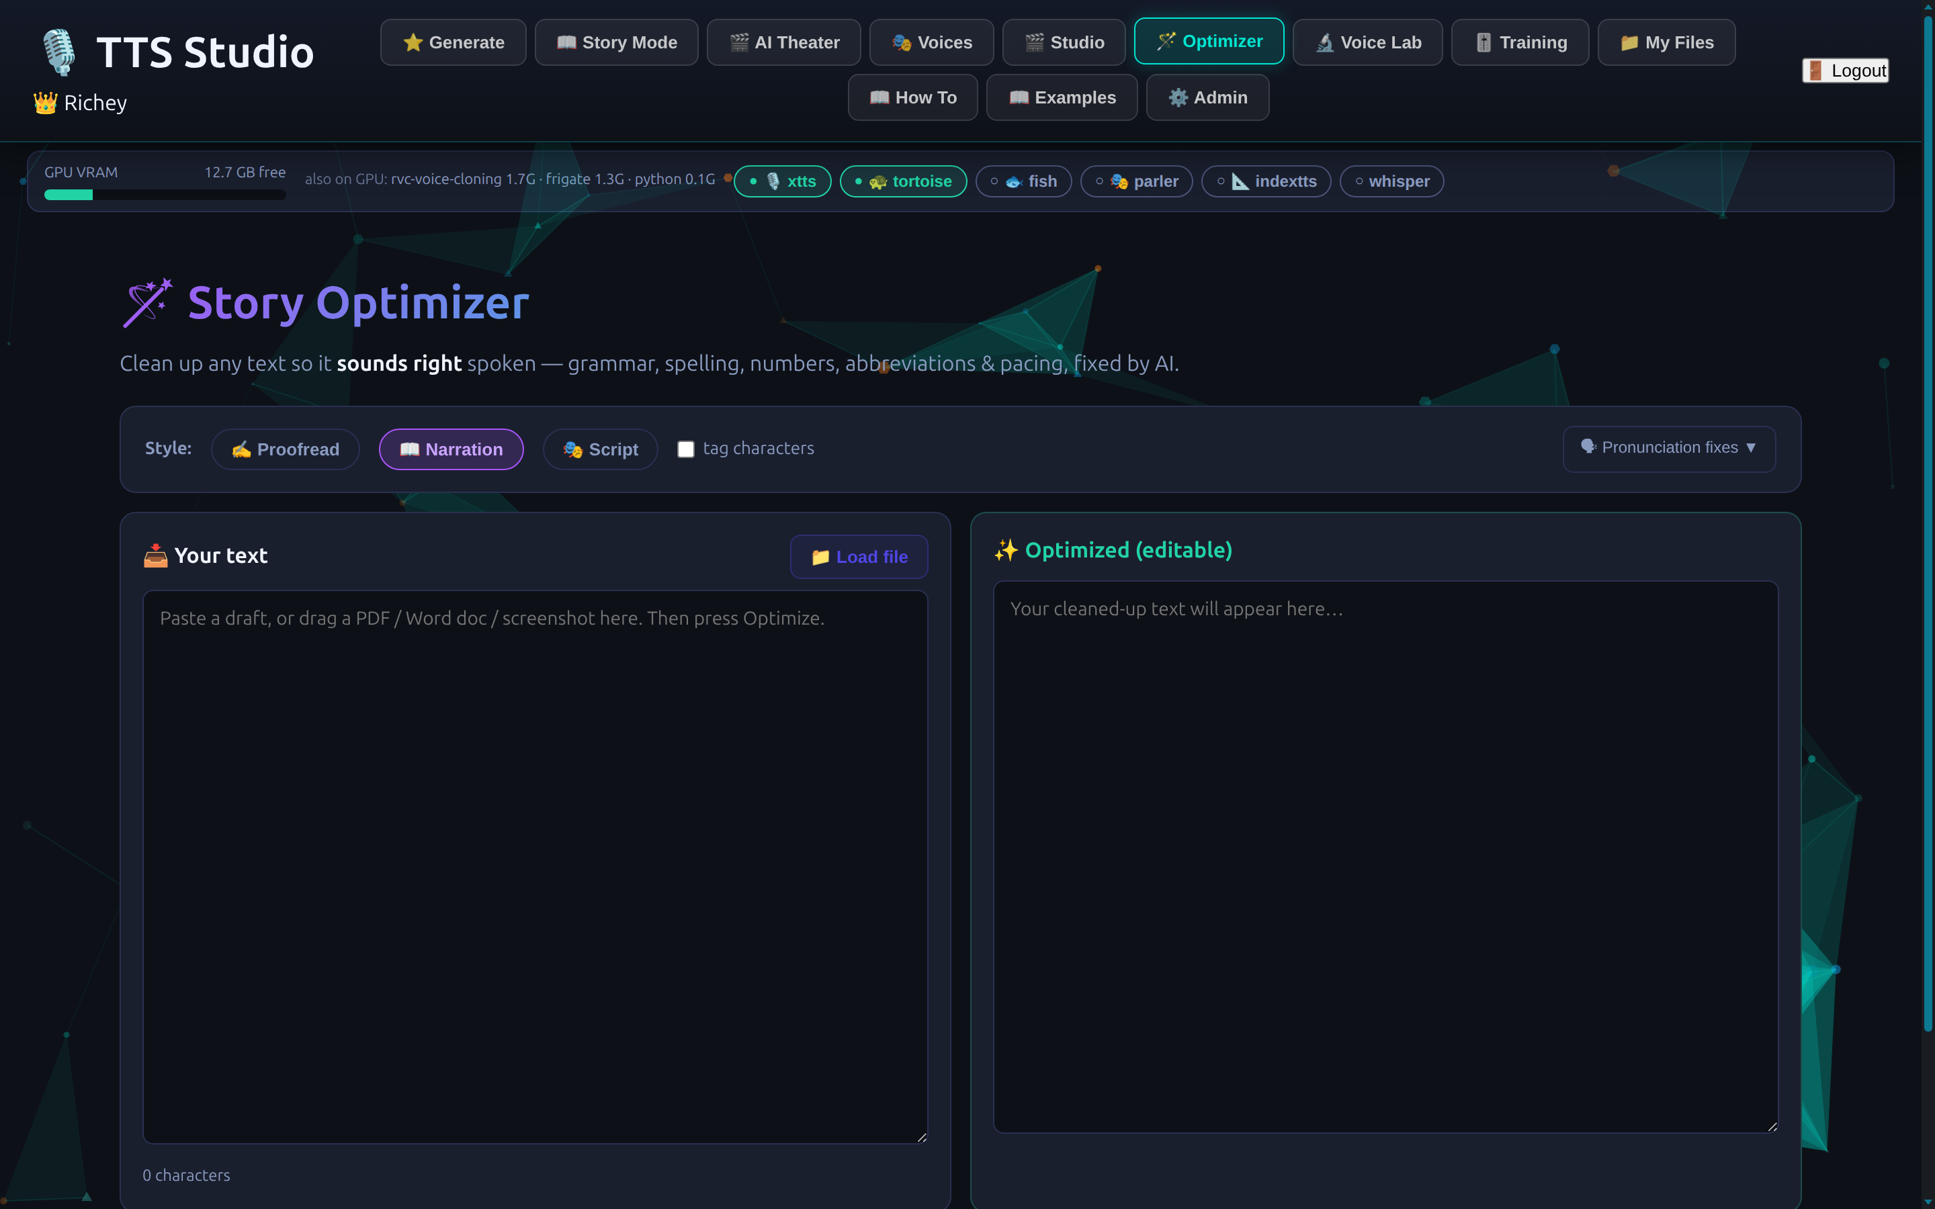
Task: Open the Generate tab
Action: click(454, 42)
